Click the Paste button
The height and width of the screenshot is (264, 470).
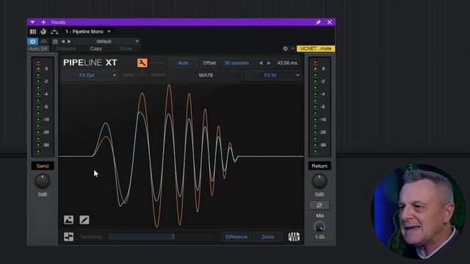click(126, 48)
